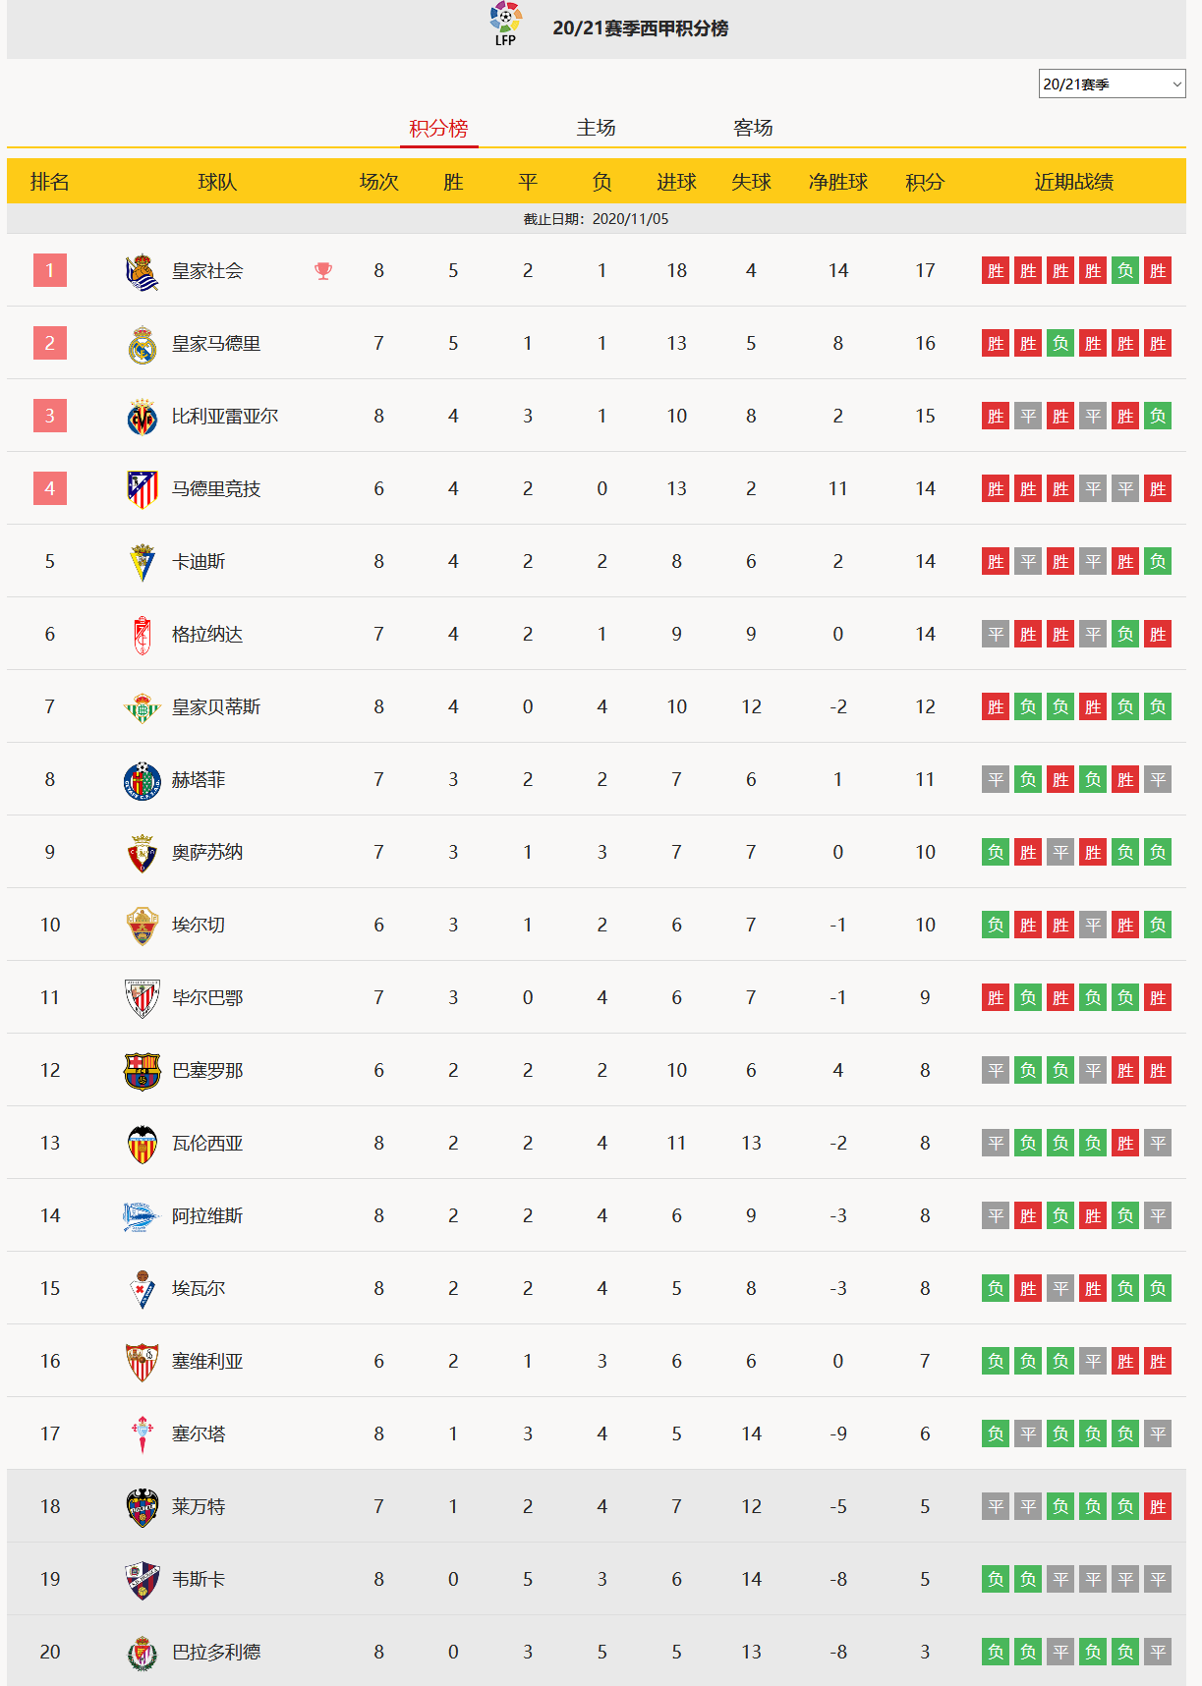This screenshot has height=1686, width=1202.
Task: Click the Atlético Madrid striped crest
Action: (143, 489)
